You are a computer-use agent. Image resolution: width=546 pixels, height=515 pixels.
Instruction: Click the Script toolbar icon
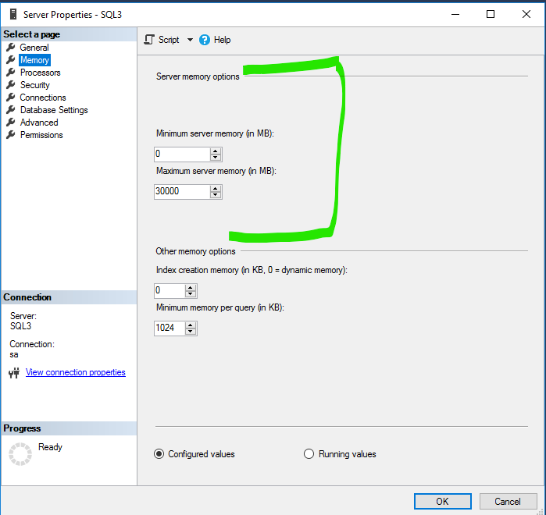(150, 40)
